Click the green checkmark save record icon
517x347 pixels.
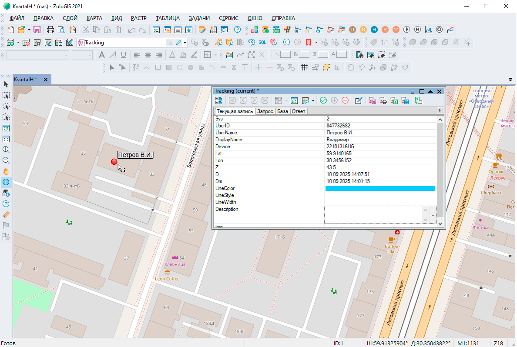(323, 100)
